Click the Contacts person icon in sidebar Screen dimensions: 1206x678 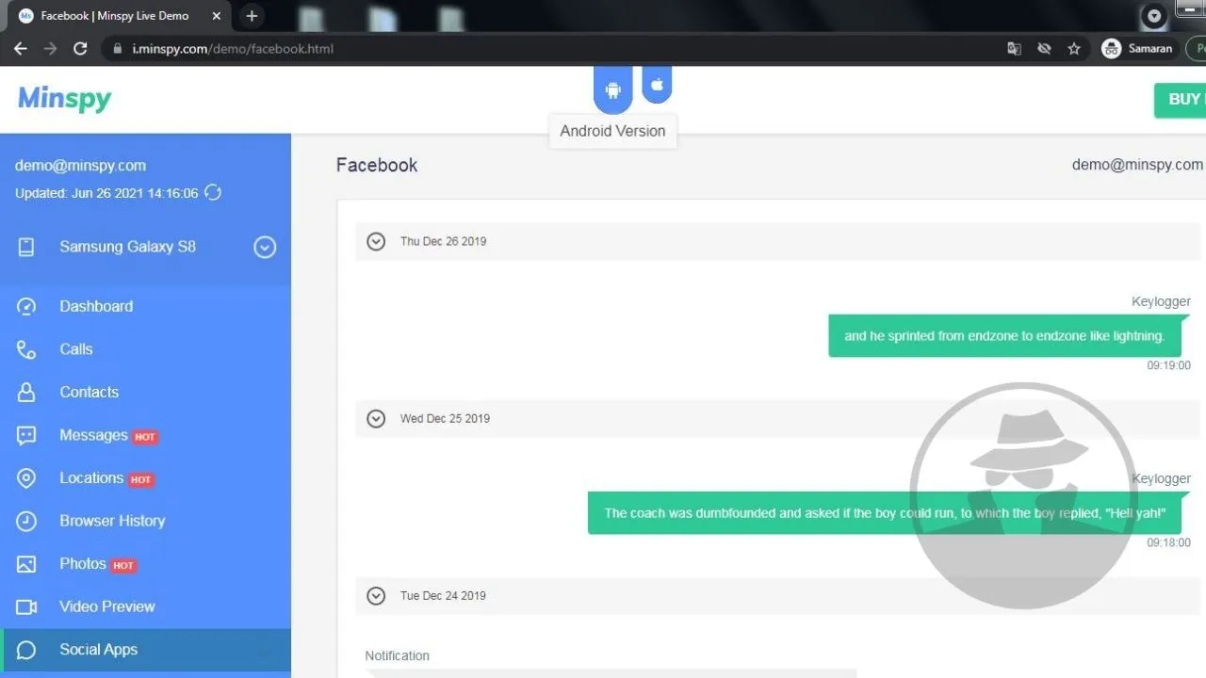click(26, 392)
